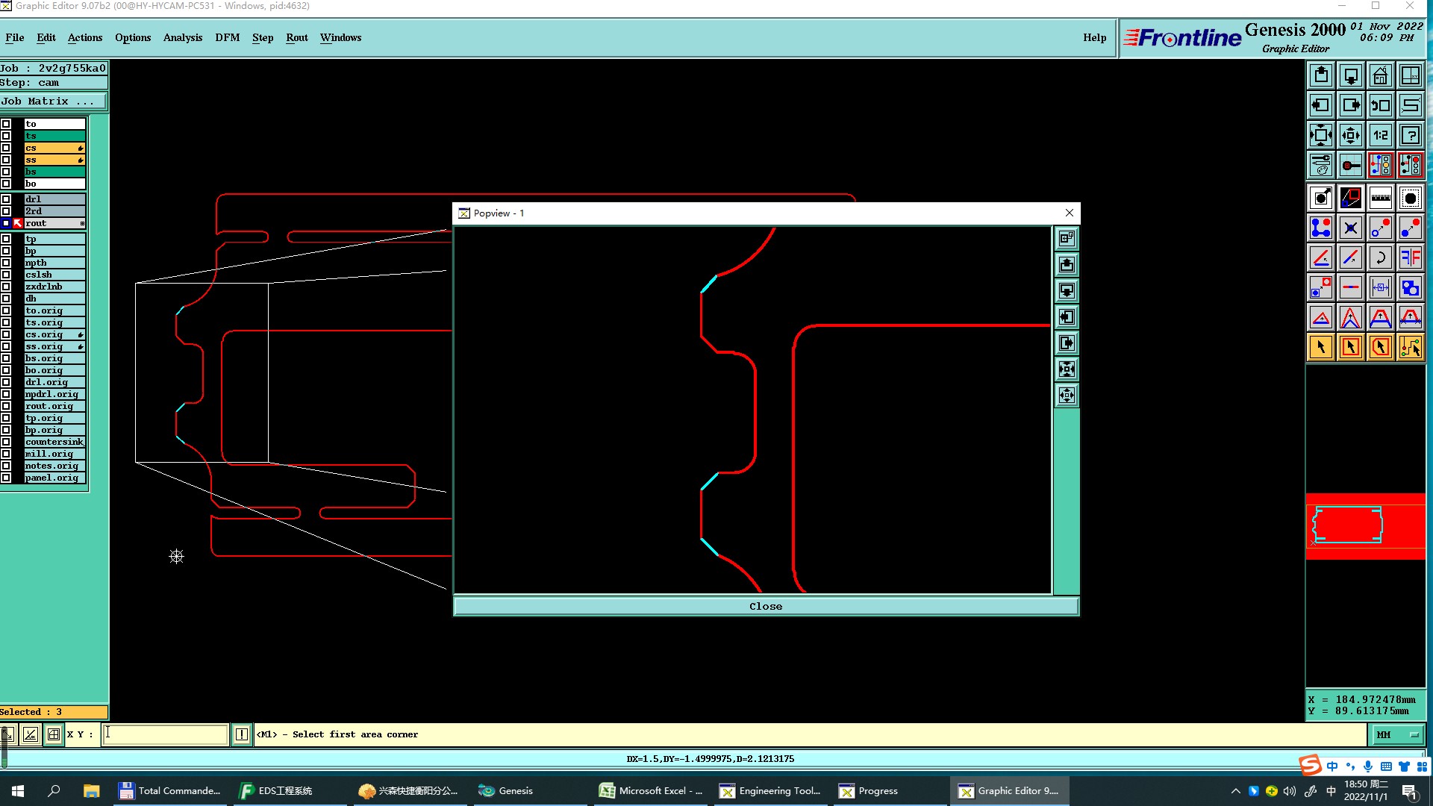Select the plain arrow selection tool

point(1320,347)
